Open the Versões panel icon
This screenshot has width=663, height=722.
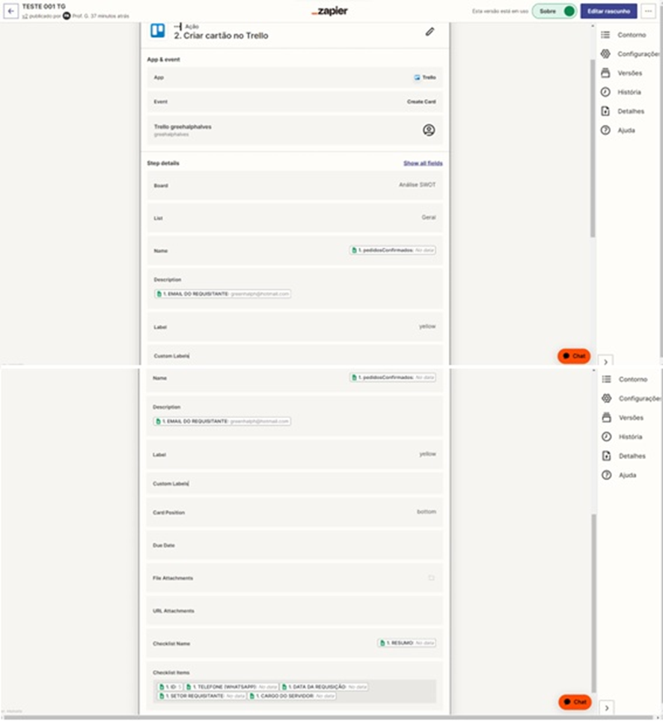point(605,73)
